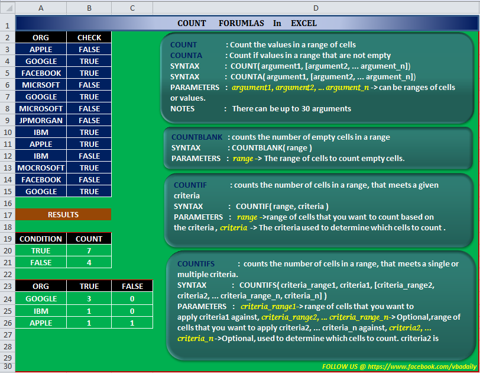The width and height of the screenshot is (480, 373).
Task: Open the facebook.com/vbadaily follow link
Action: pos(399,366)
